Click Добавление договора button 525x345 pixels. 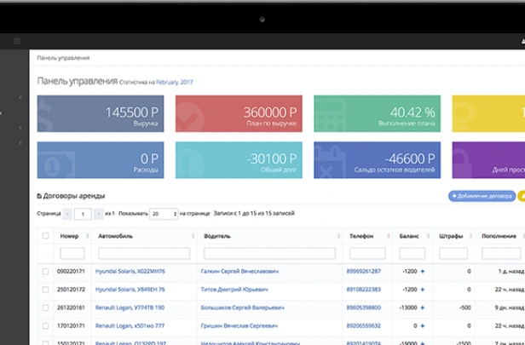coord(482,196)
